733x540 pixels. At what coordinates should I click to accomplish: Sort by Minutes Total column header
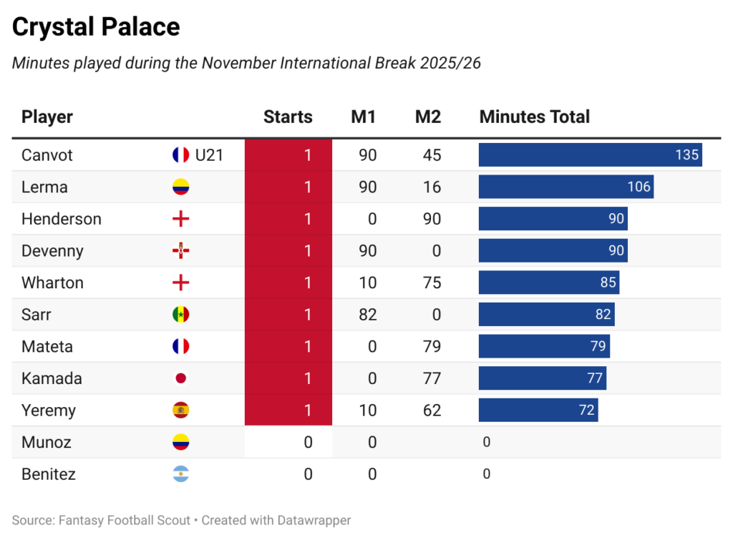(x=534, y=117)
